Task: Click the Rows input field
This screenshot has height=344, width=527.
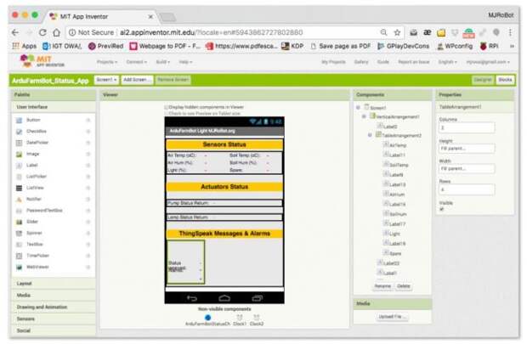Action: click(467, 189)
